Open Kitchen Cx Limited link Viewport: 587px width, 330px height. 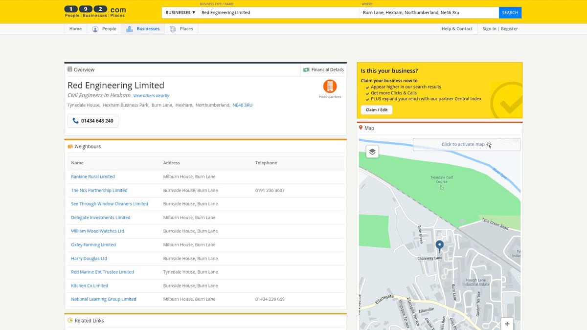coord(90,286)
